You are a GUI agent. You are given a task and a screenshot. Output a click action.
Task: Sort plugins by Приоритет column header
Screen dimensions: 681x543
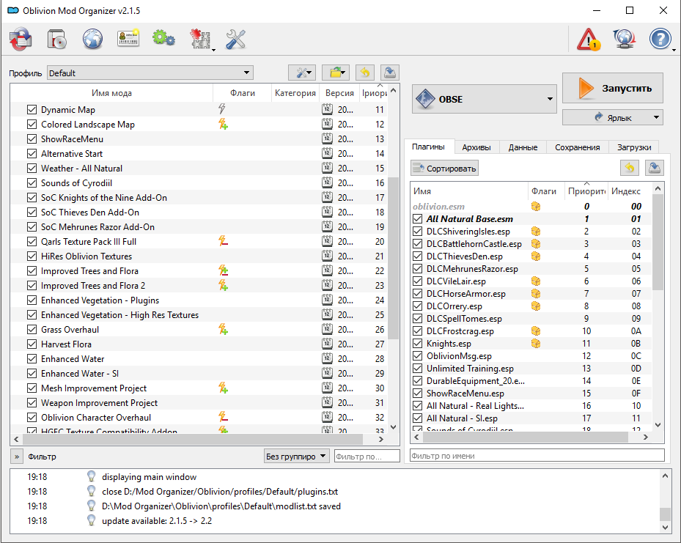(x=586, y=191)
